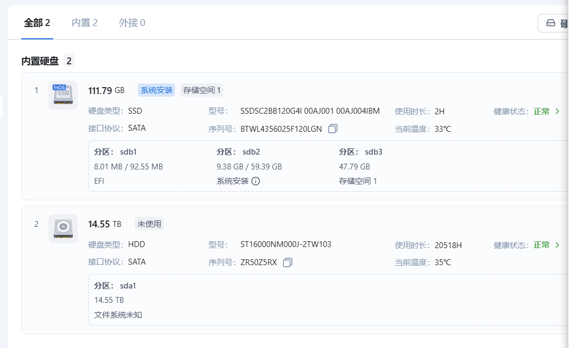Screen dimensions: 569x348
Task: Click the 9.38 GB / 59.39 GB usage
Action: click(249, 167)
